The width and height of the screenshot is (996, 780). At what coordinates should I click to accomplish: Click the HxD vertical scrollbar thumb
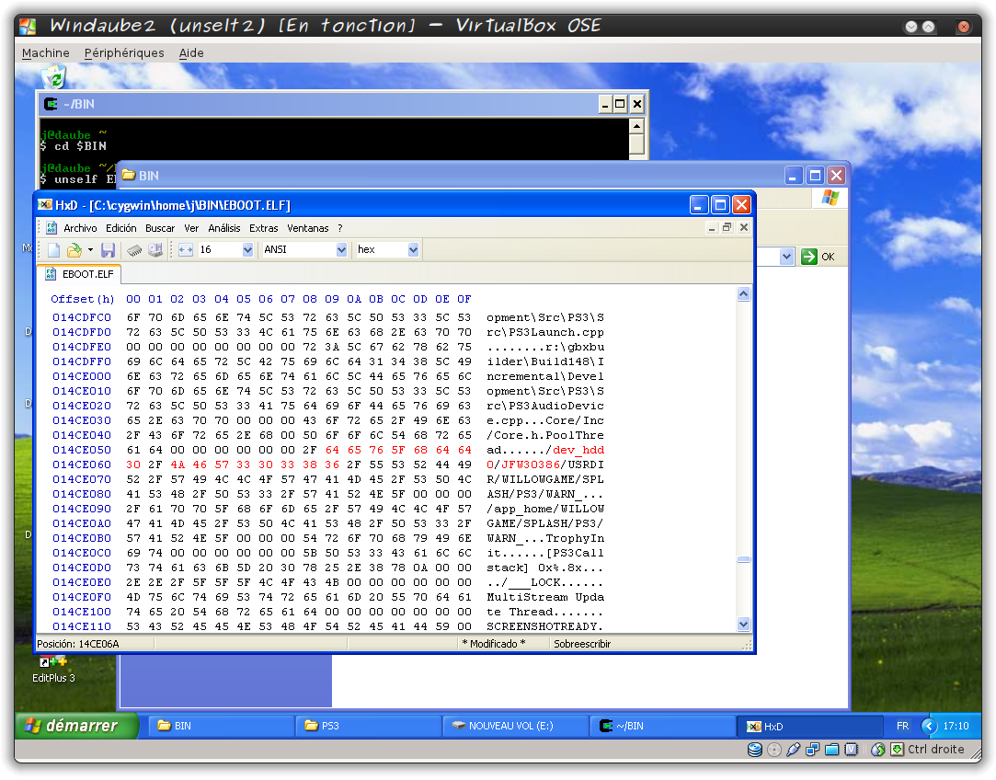click(744, 559)
